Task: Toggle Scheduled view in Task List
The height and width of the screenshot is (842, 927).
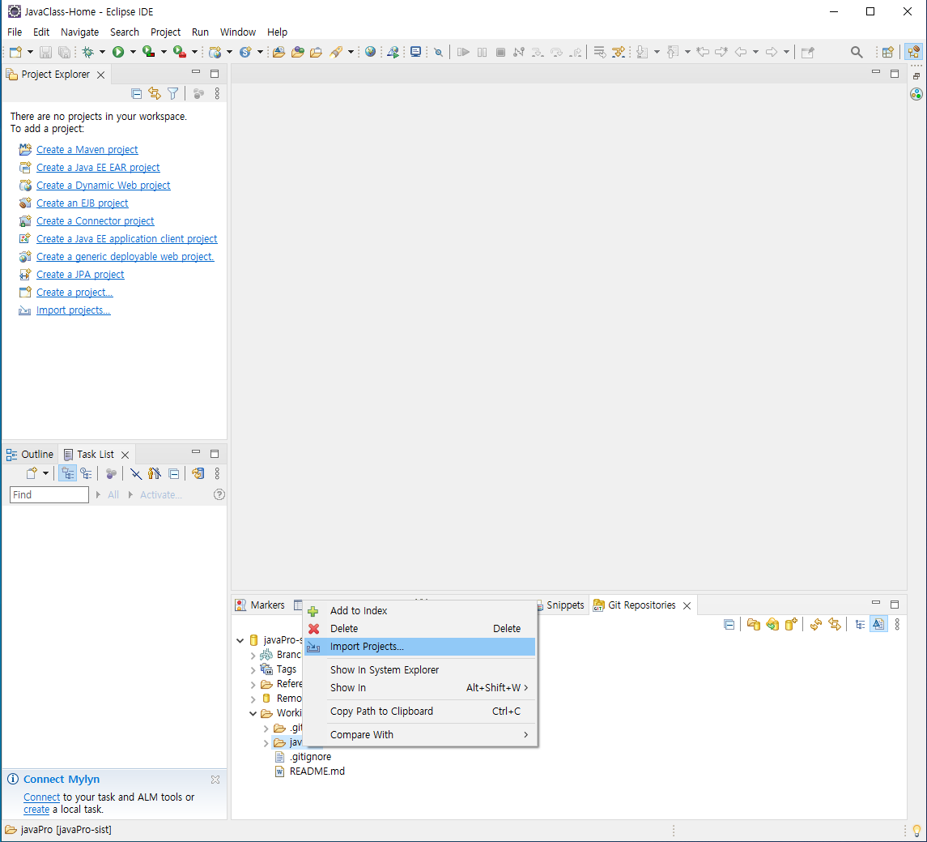Action: click(87, 473)
